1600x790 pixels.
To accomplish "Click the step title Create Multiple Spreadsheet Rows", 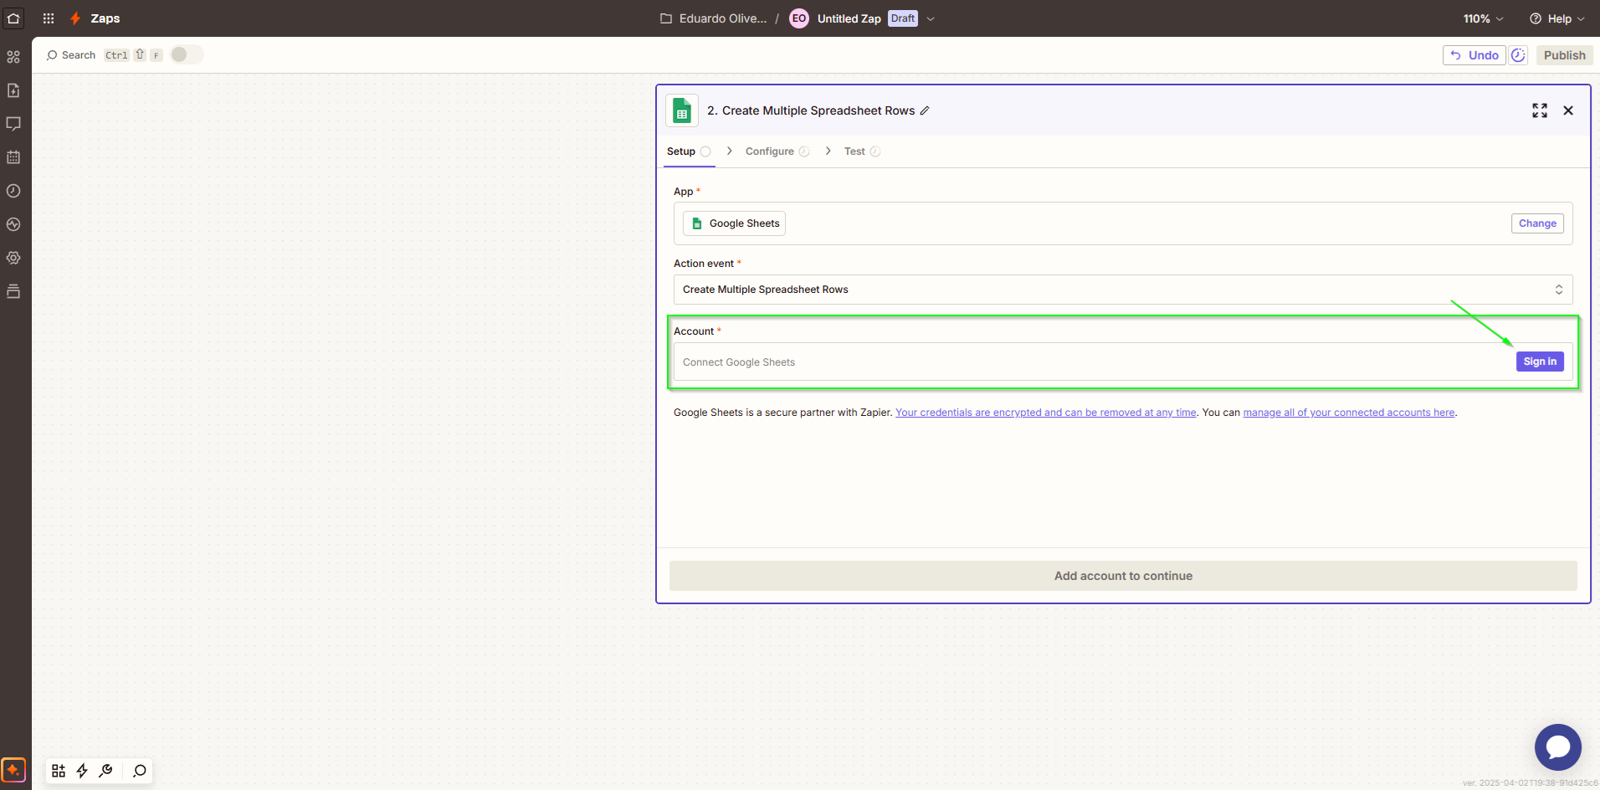I will pos(818,110).
